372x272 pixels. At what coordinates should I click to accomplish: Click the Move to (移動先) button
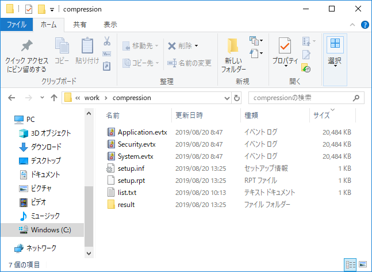tap(140, 45)
